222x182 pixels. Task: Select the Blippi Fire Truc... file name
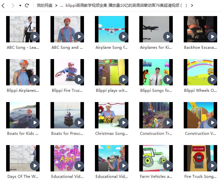[x=67, y=91]
